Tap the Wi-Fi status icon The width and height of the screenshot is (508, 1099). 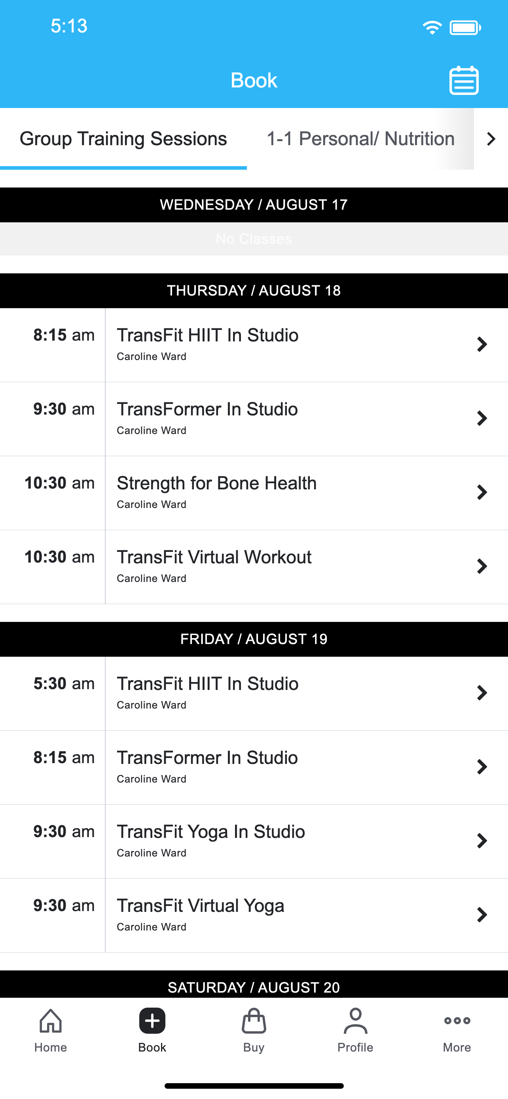point(432,28)
